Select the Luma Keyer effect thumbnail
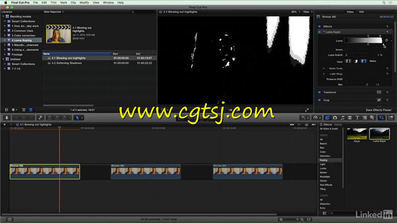Viewport: 397px width, 223px height. [x=379, y=134]
